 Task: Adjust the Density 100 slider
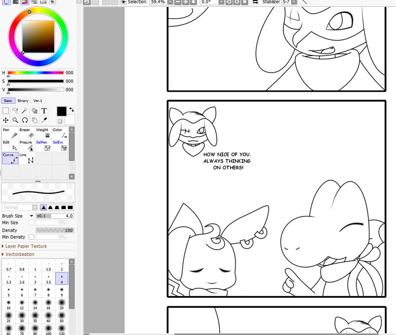click(55, 230)
